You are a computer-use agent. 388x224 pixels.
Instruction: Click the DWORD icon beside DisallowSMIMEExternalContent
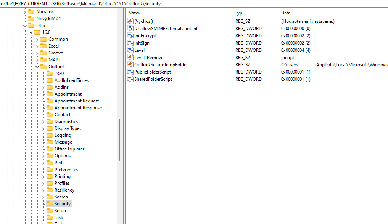coord(130,29)
